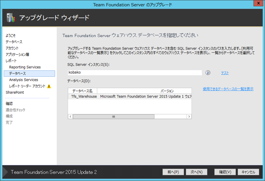Open 使用できるデータベースの一覧を表示 link
The width and height of the screenshot is (265, 181).
click(x=228, y=89)
